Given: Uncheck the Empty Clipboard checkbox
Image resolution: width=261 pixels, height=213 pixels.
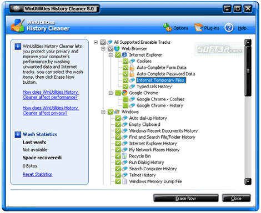Looking at the screenshot, I should pos(118,124).
